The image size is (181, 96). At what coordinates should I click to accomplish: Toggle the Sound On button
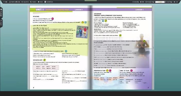25,2
